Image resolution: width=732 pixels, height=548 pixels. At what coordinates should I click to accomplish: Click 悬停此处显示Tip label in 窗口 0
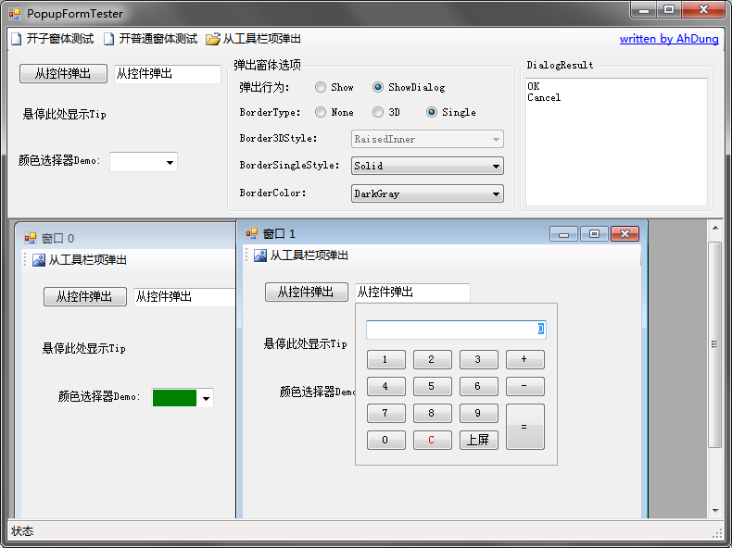pyautogui.click(x=84, y=348)
